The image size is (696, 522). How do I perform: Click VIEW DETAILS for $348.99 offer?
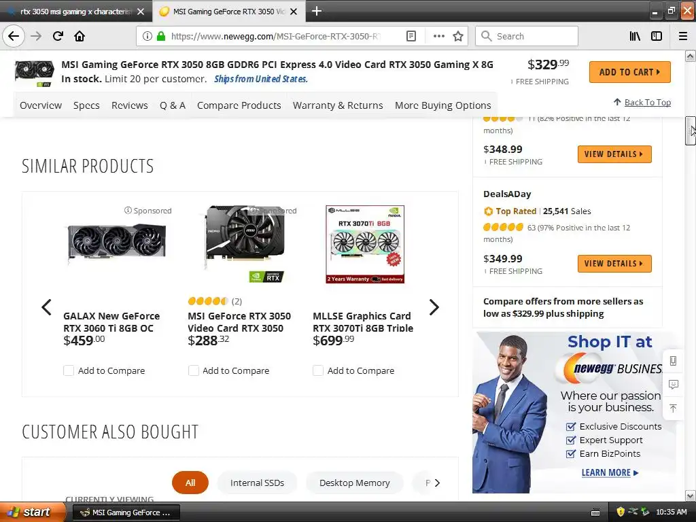pyautogui.click(x=614, y=154)
